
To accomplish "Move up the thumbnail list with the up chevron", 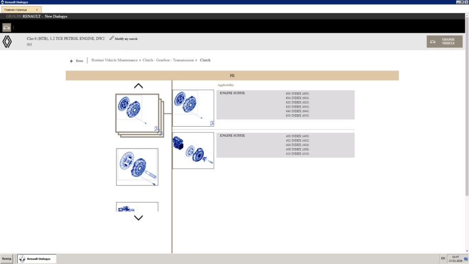I will click(x=138, y=86).
